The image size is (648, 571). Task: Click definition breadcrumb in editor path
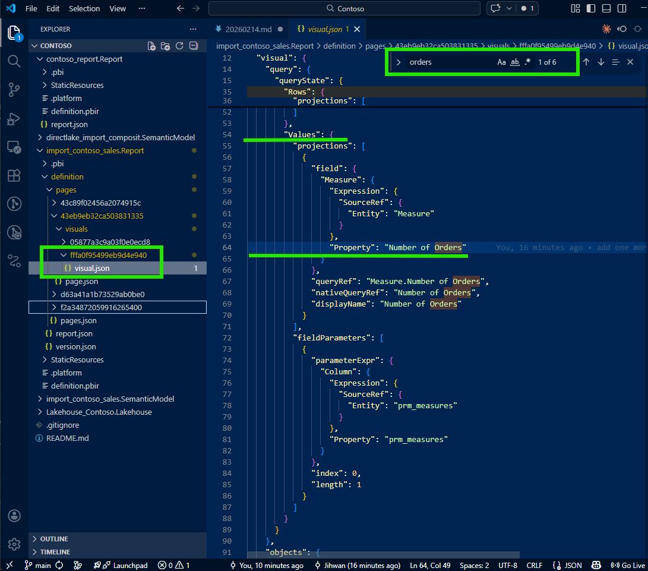339,46
